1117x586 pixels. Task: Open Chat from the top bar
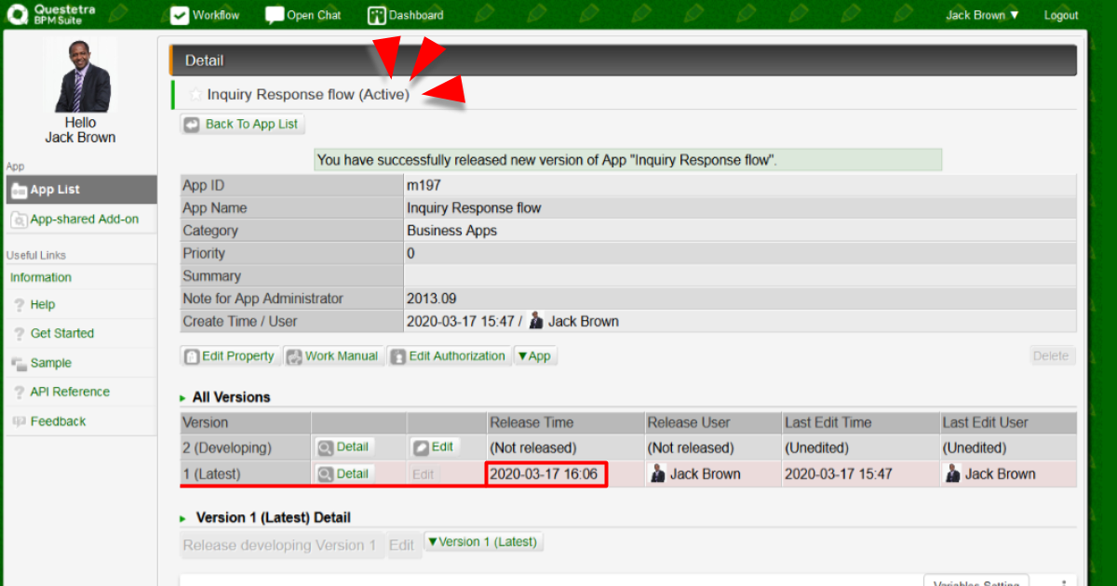click(303, 15)
